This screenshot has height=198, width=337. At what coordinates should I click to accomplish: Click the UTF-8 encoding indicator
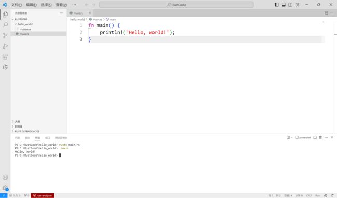click(299, 195)
